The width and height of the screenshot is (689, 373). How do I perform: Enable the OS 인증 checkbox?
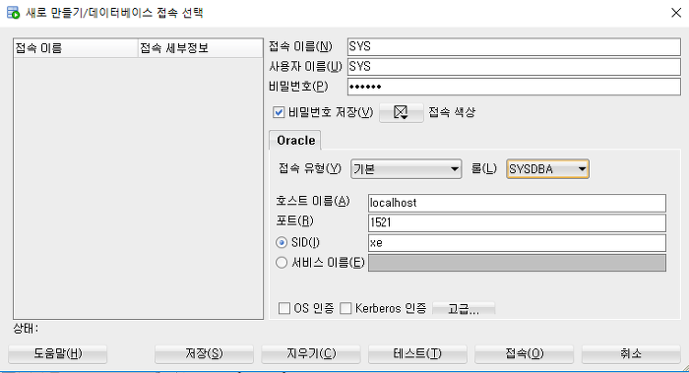pos(284,308)
